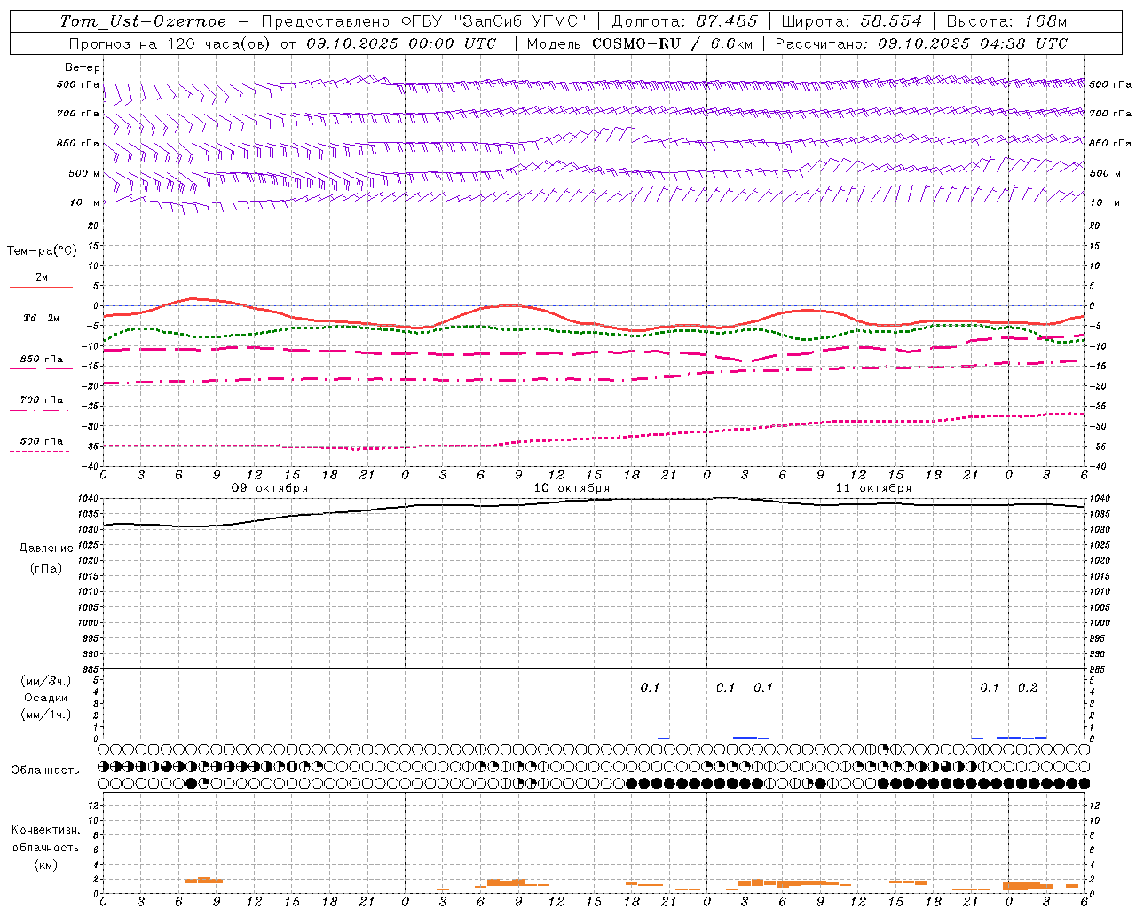Screen dimensions: 1136x909
Task: Click the "10 октября" date label
Action: [572, 488]
